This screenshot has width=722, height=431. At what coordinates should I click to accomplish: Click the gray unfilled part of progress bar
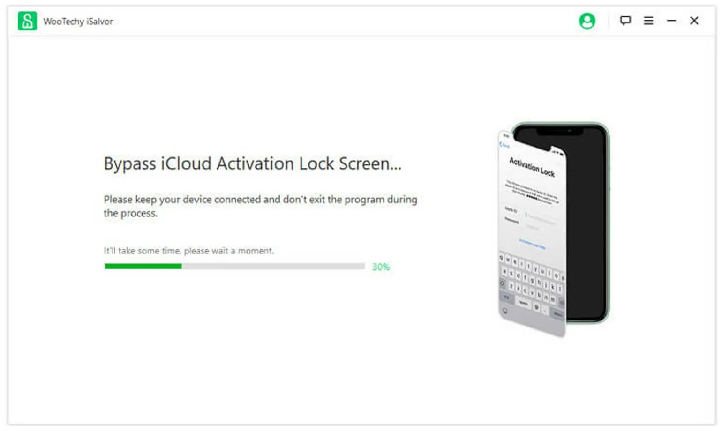tap(273, 266)
